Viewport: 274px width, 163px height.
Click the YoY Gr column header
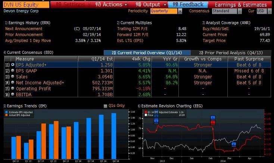(x=165, y=59)
